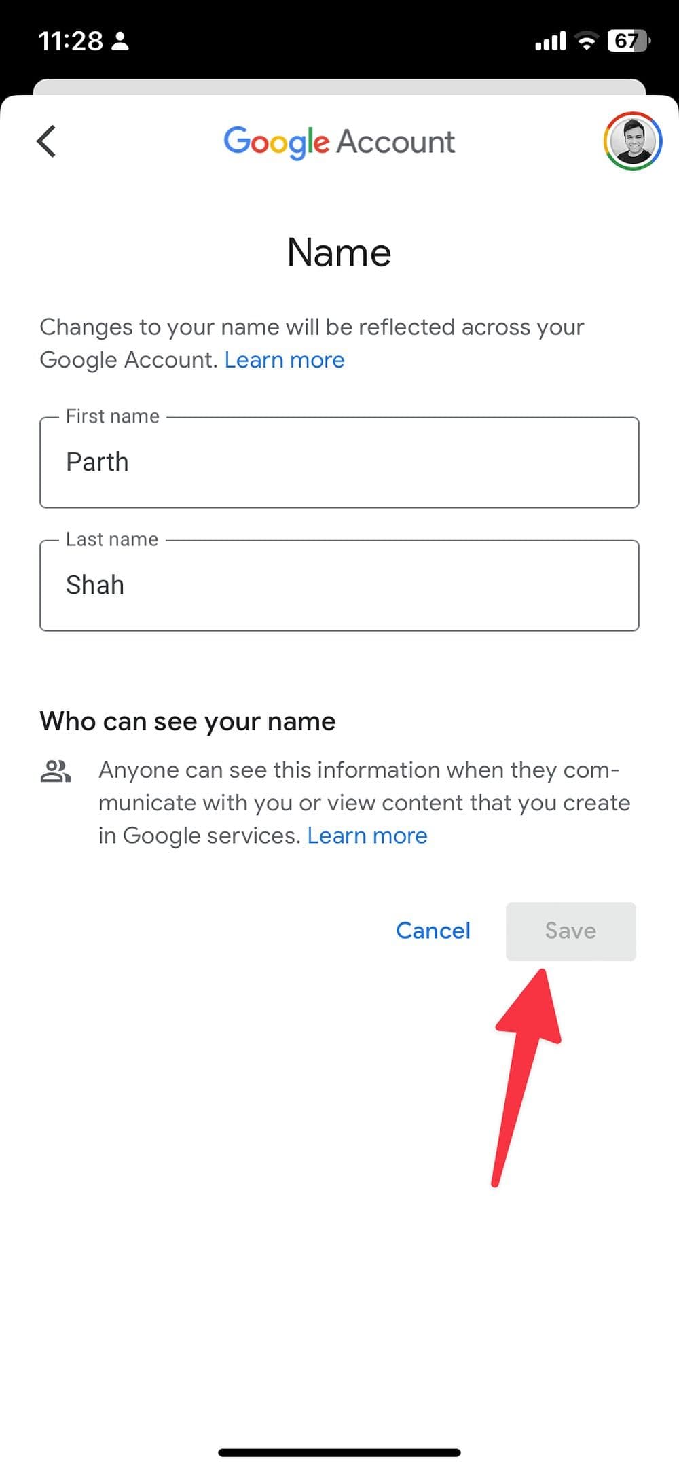
Task: Open Learn more link about name visibility
Action: 367,836
